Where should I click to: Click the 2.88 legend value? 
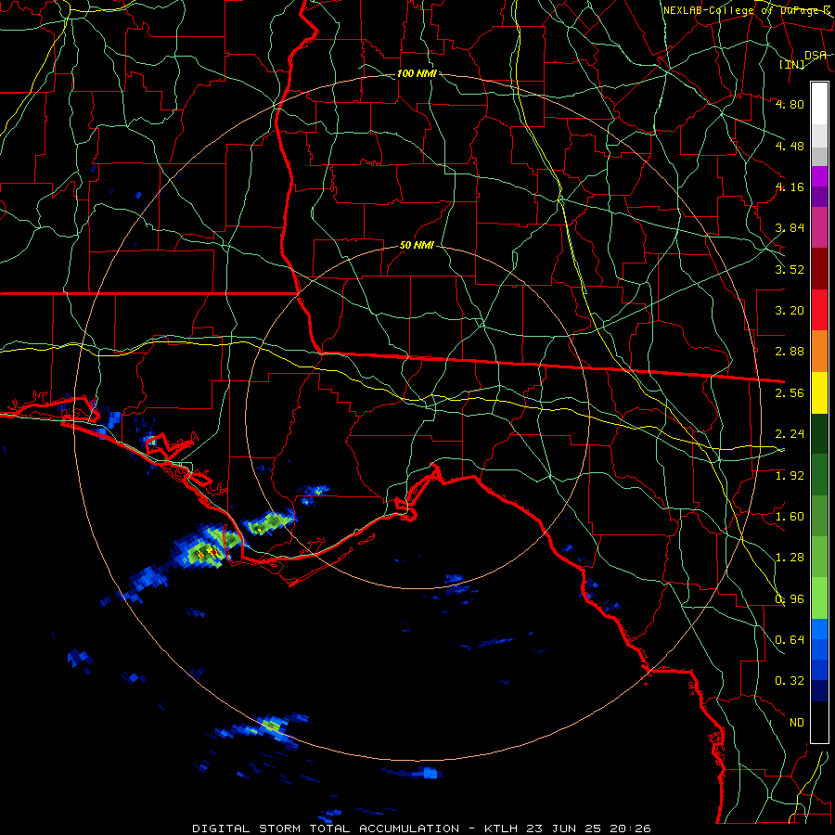click(x=790, y=352)
